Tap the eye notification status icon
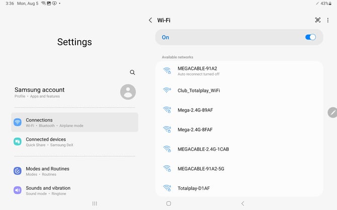337x210 pixels. (54, 3)
